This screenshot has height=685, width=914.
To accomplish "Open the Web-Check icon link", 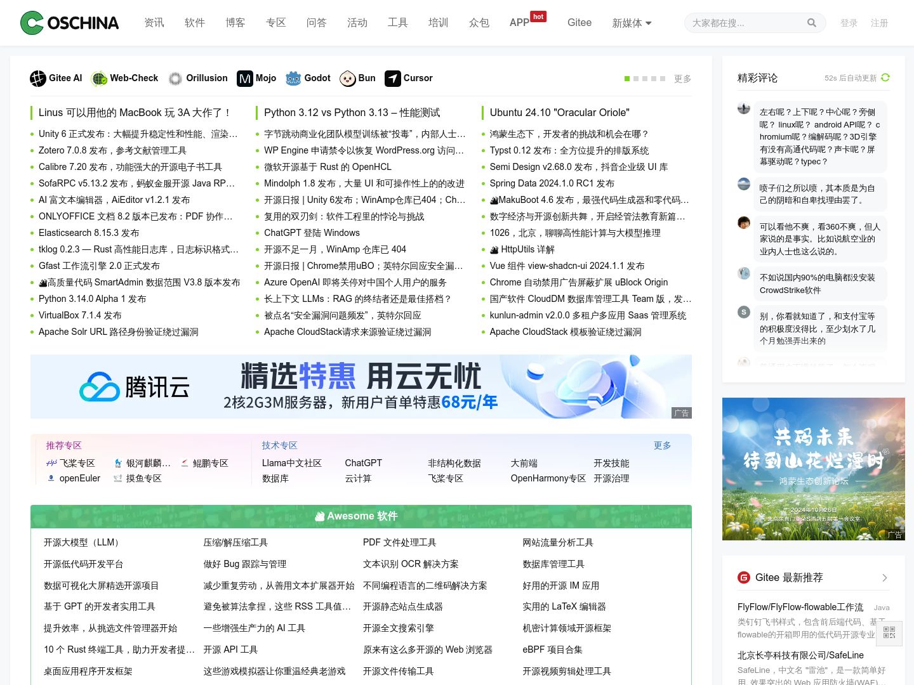I will [99, 78].
